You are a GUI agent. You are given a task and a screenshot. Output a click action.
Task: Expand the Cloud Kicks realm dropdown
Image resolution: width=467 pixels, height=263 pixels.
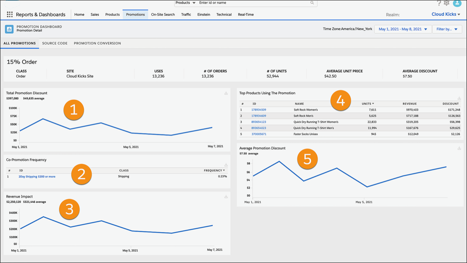[x=445, y=14]
